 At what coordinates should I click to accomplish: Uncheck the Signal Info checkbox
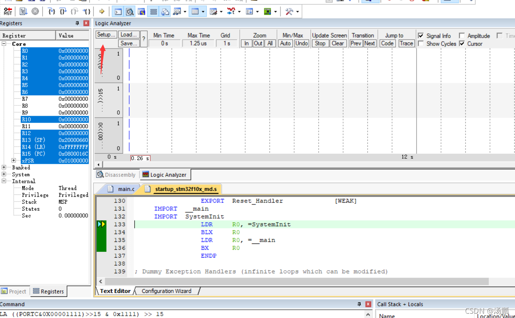tap(421, 35)
